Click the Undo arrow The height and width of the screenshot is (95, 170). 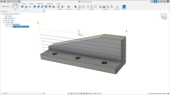point(11,2)
